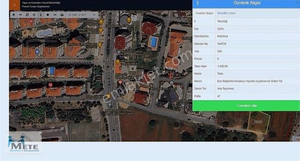Click the coordinates display field
This screenshot has width=300, height=161.
coord(77,15)
